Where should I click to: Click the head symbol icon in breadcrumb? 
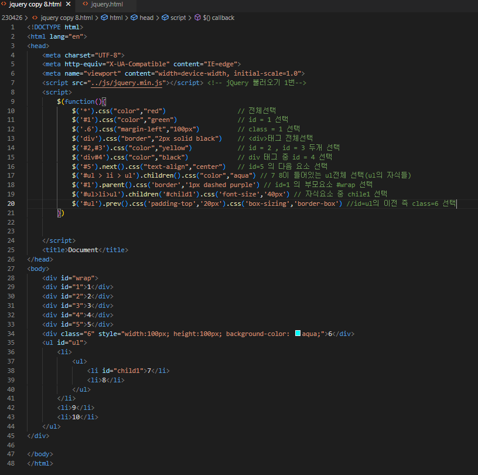point(134,18)
